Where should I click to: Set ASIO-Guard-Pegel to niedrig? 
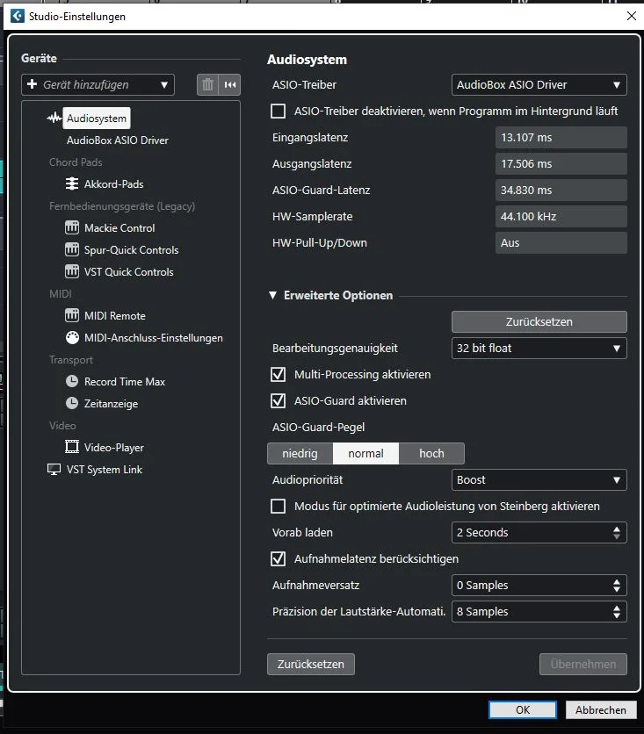pos(300,453)
